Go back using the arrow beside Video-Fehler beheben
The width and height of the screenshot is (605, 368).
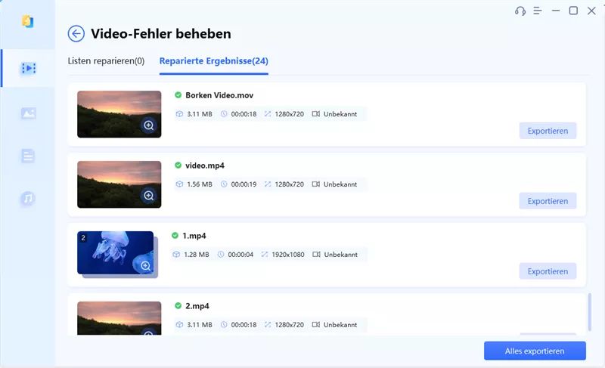coord(76,33)
